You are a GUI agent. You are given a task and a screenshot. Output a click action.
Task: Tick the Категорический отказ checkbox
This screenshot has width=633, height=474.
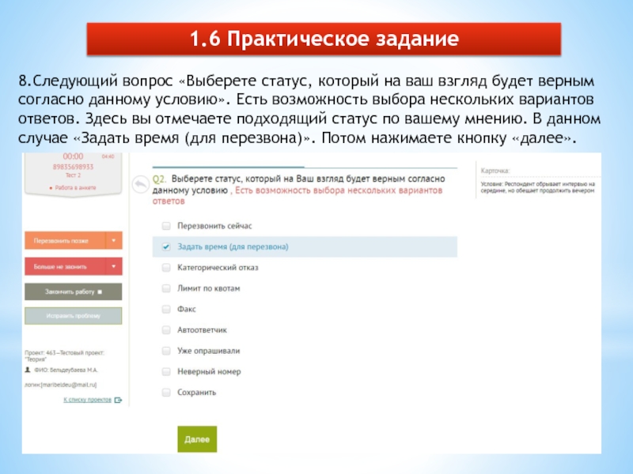[166, 268]
